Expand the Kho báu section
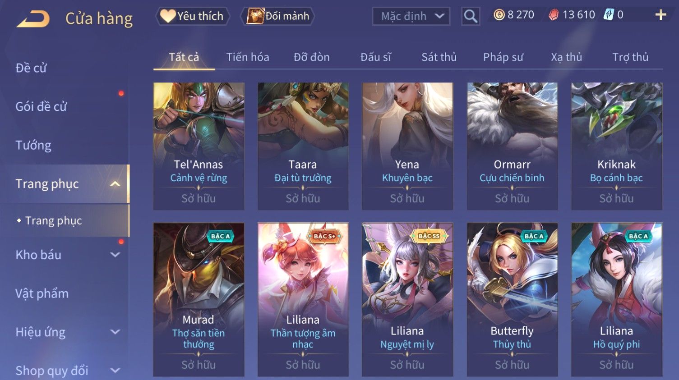 click(x=115, y=255)
